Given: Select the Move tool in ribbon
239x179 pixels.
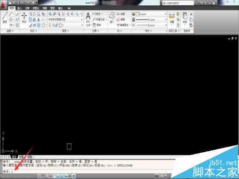Looking at the screenshot, I should 24,18.
